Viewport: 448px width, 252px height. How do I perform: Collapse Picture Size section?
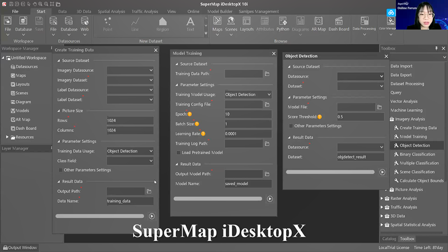tap(59, 110)
